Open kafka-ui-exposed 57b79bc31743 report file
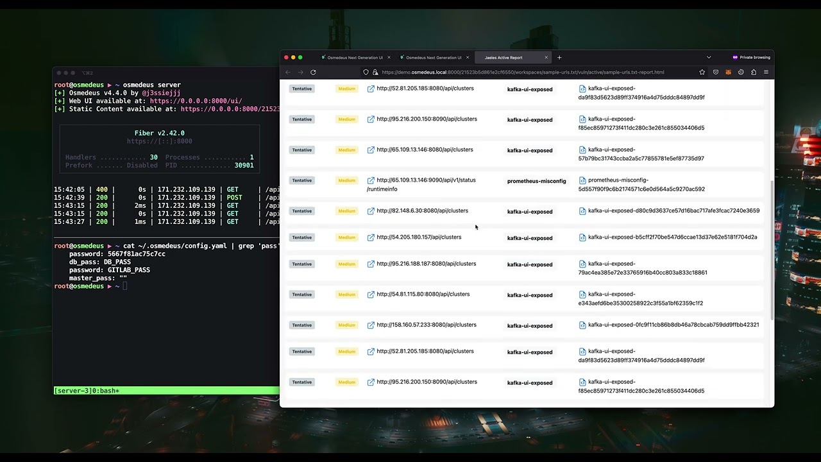Viewport: 821px width, 462px height. (641, 154)
